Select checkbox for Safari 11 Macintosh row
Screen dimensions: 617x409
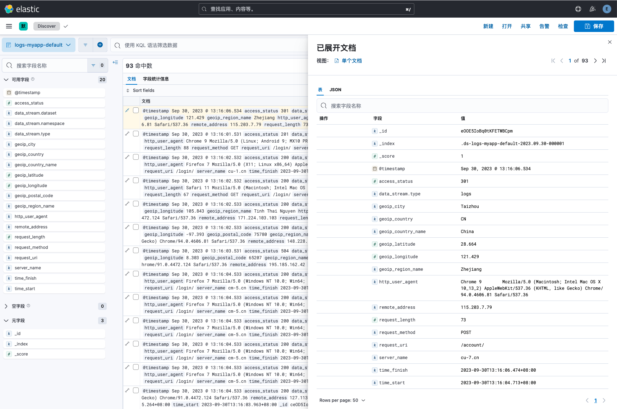pyautogui.click(x=136, y=180)
